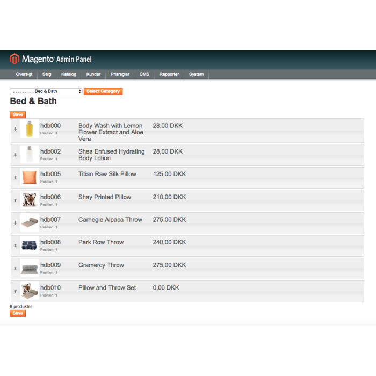Click the Gramercy Throw thumbnail
The width and height of the screenshot is (376, 376).
click(x=29, y=268)
